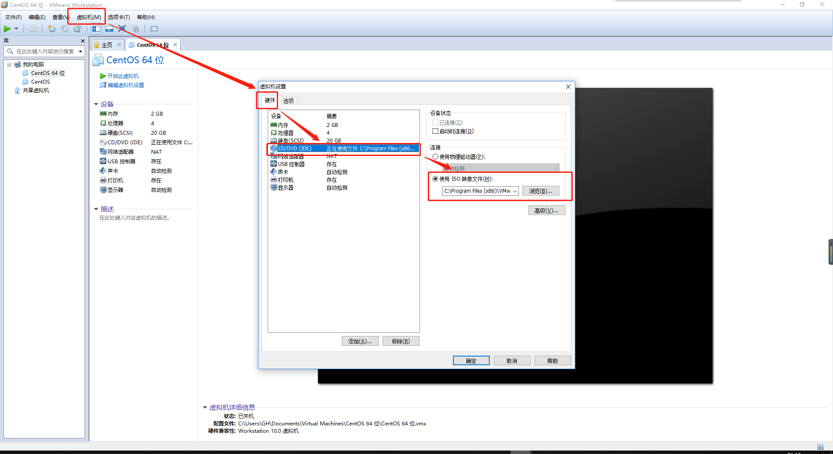This screenshot has height=454, width=833.
Task: Click the Ctrl+Alt+Del send icon in toolbar
Action: [33, 29]
